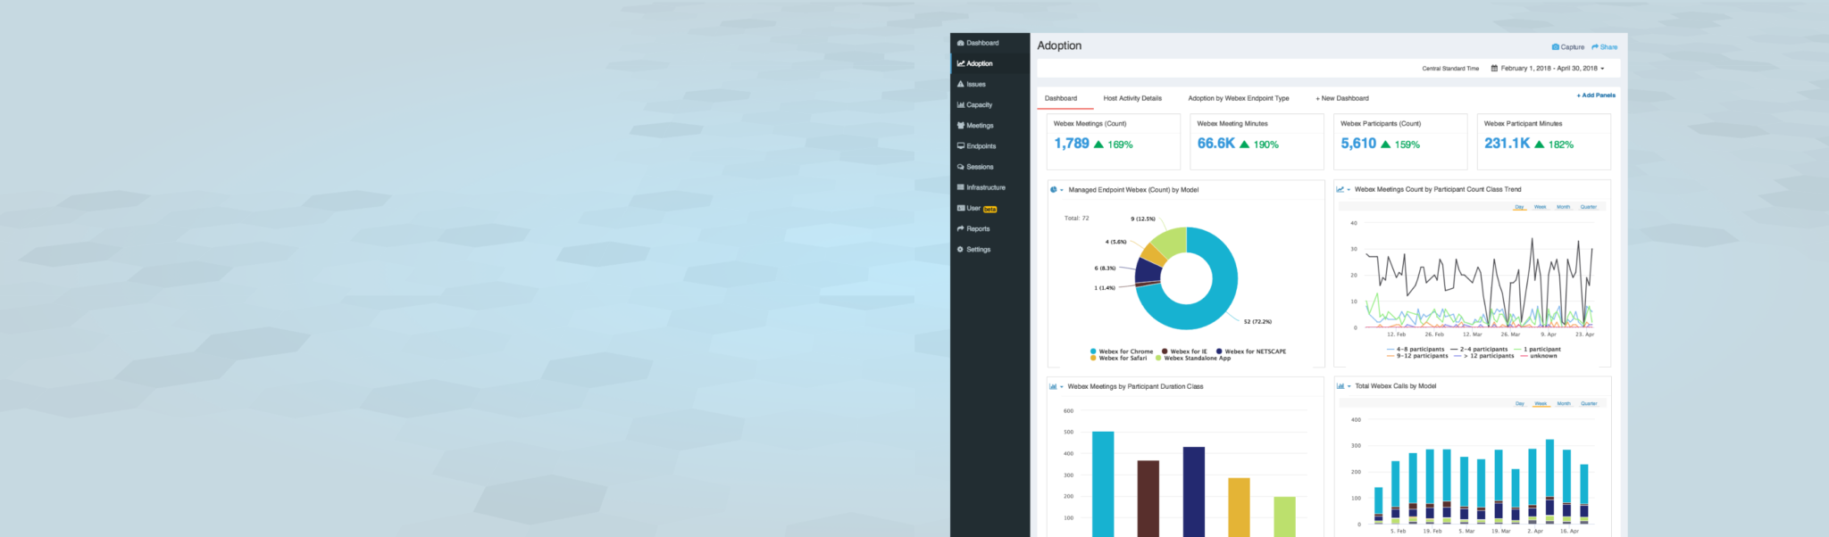Toggle the > 12 participants legend series

1484,356
